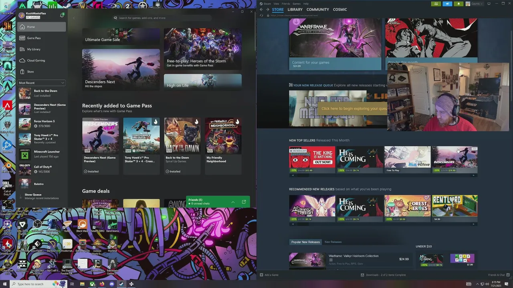Open Katana ZERO desktop shortcut
The height and width of the screenshot is (288, 513).
tap(97, 226)
